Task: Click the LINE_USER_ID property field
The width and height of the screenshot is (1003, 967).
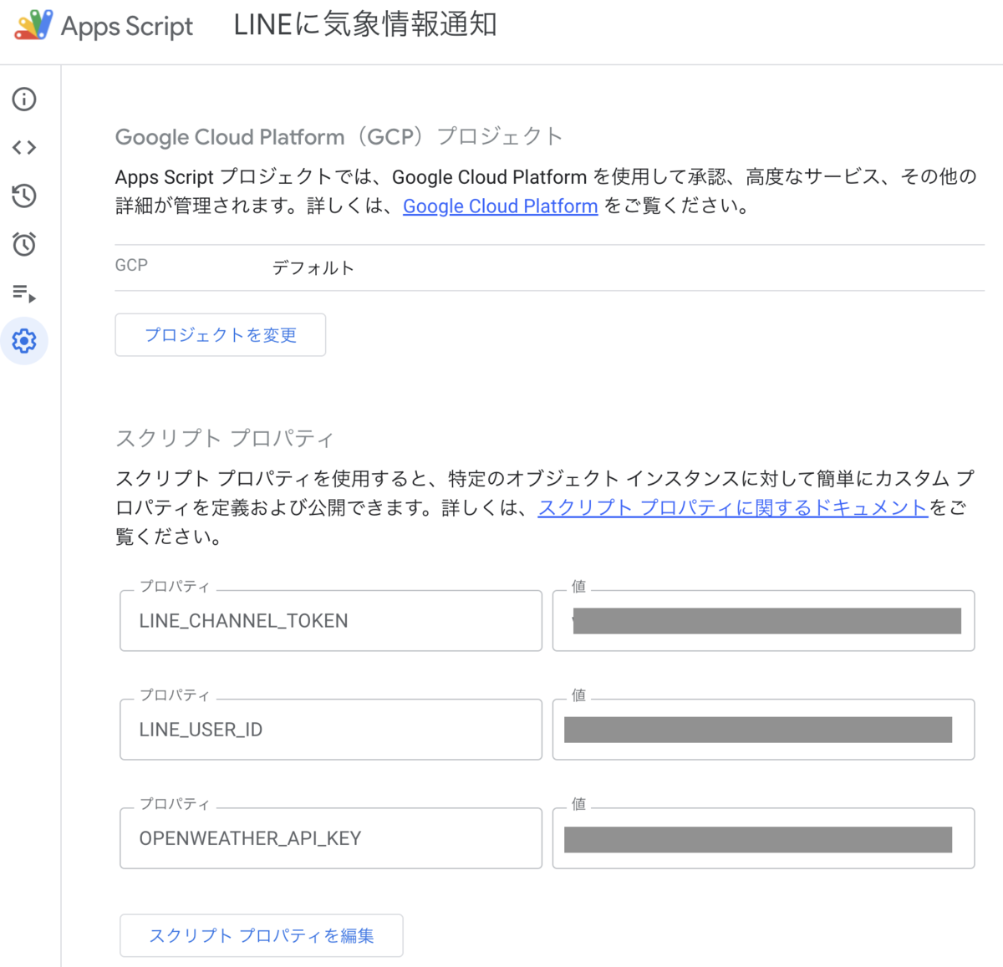Action: (x=331, y=730)
